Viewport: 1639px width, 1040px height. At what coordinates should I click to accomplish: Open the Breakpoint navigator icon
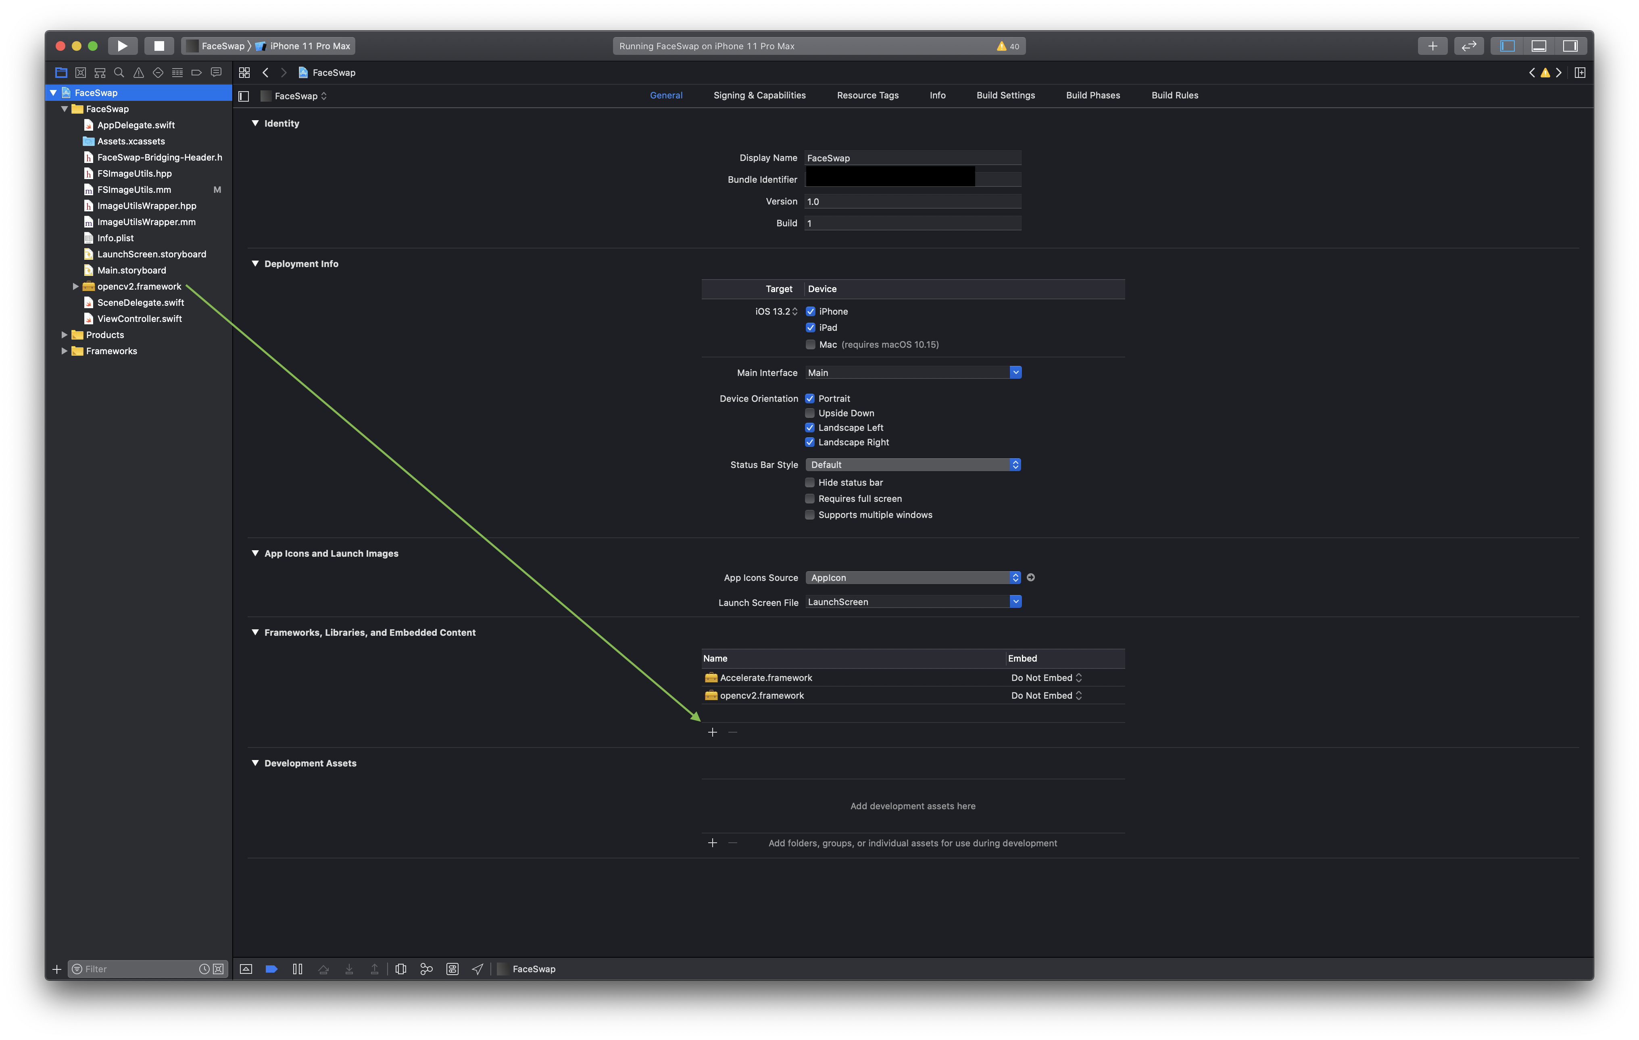point(197,72)
